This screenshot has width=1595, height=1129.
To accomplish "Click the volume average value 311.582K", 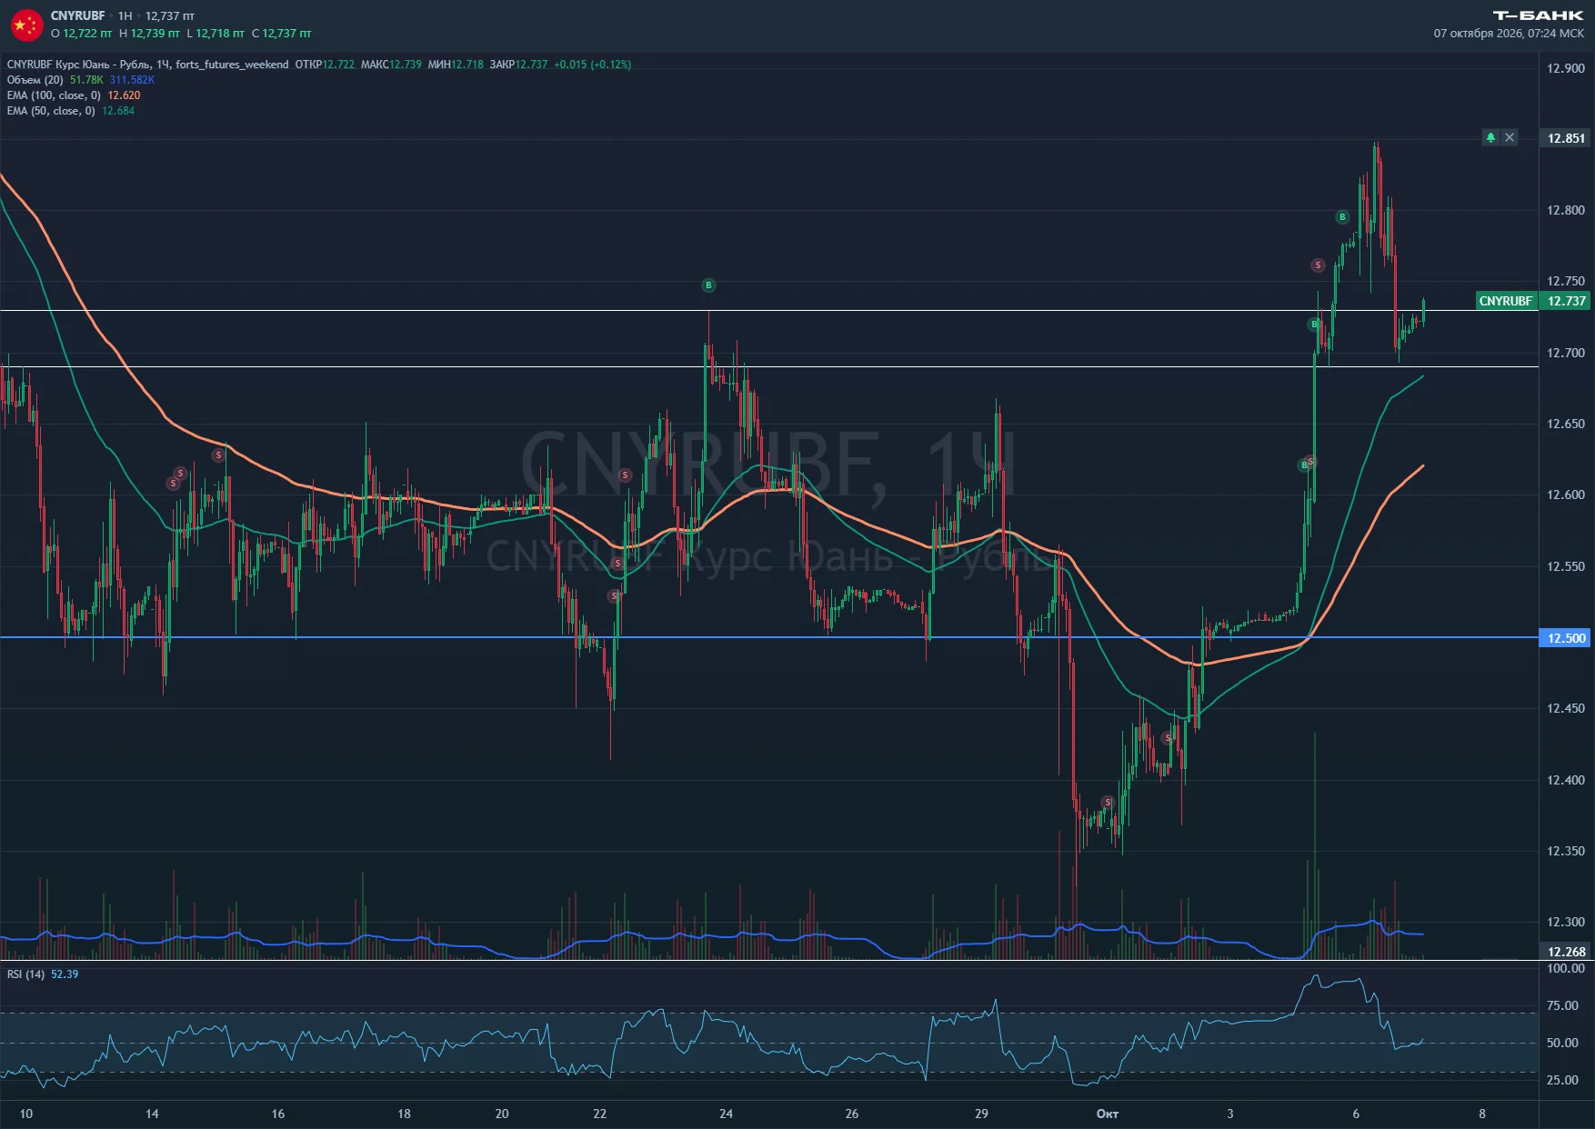I will 132,80.
